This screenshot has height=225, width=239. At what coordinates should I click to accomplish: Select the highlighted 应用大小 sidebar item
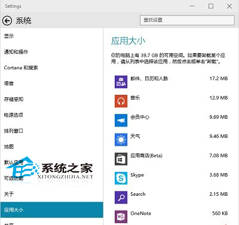[52, 209]
